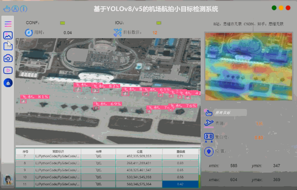Click the confidence value 0.83
This screenshot has height=190, width=297.
259,138
